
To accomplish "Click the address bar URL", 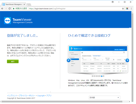I will [x=47, y=8].
